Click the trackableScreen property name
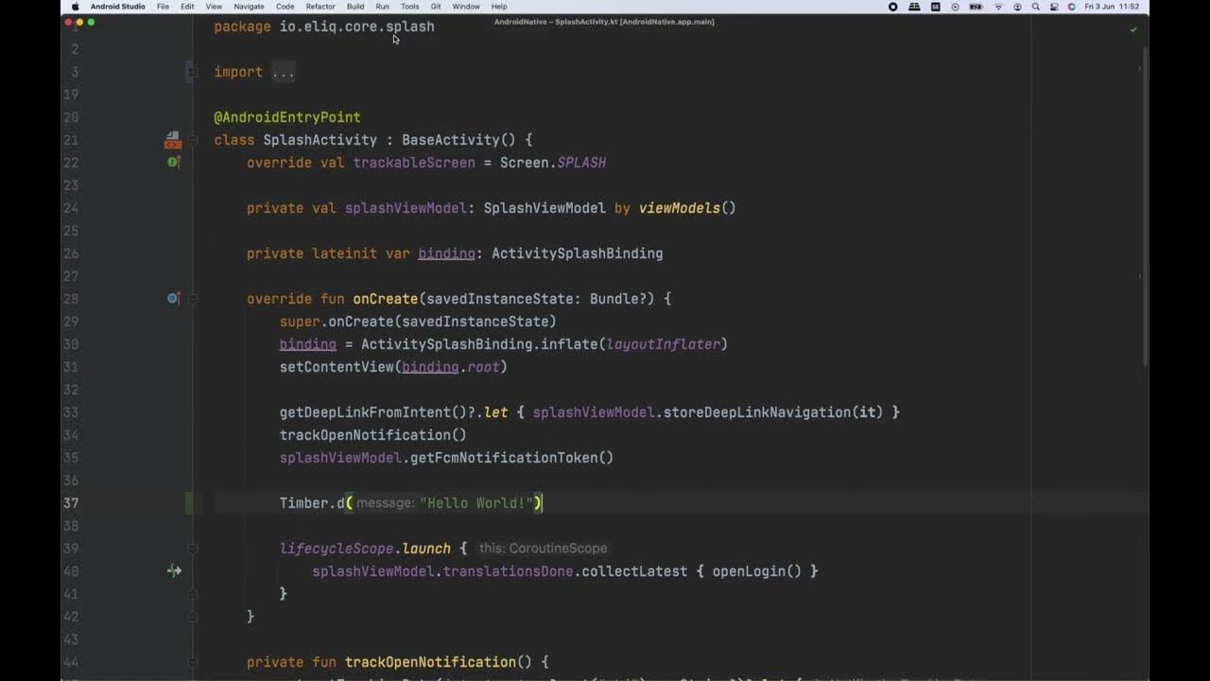The height and width of the screenshot is (681, 1210). pos(414,163)
